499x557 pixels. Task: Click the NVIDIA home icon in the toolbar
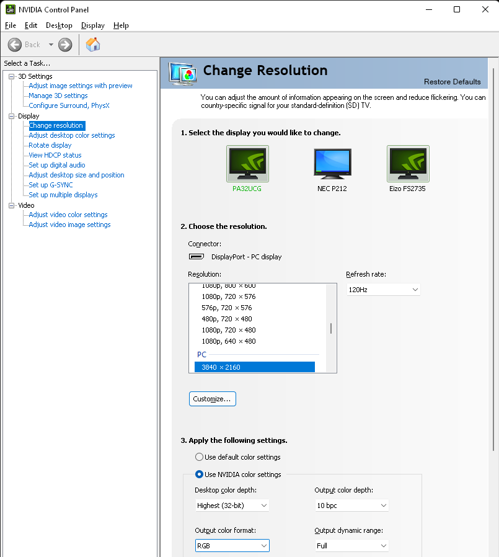[x=92, y=44]
